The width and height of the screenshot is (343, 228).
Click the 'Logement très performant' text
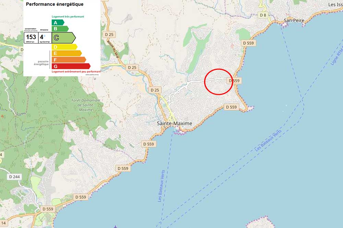point(68,16)
